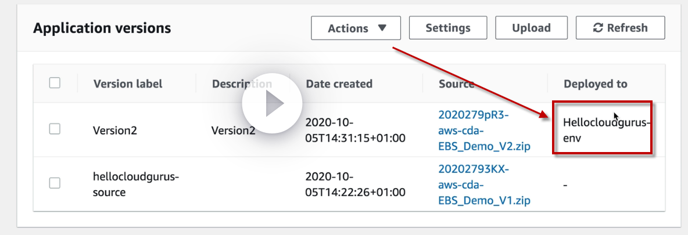This screenshot has width=688, height=235.
Task: Check the Version2 row checkbox
Action: [x=55, y=129]
